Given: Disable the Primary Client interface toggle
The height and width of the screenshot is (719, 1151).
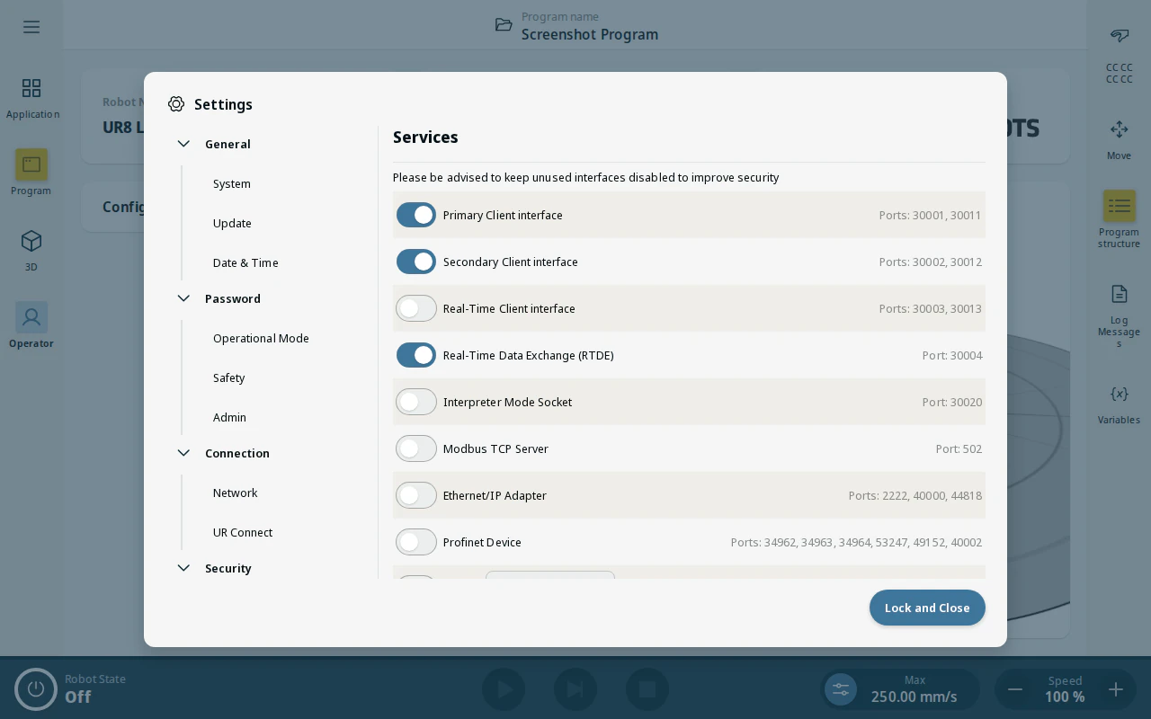Looking at the screenshot, I should point(416,215).
